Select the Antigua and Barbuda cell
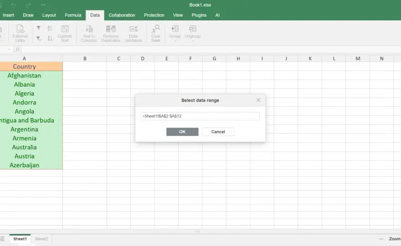 point(31,120)
